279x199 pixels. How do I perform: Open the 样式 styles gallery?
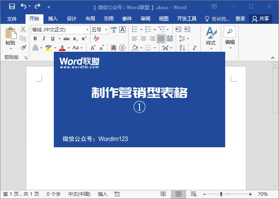point(211,38)
